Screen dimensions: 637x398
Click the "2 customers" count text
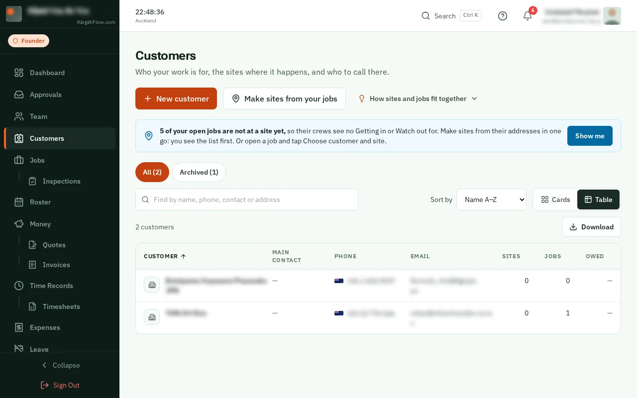pyautogui.click(x=155, y=227)
